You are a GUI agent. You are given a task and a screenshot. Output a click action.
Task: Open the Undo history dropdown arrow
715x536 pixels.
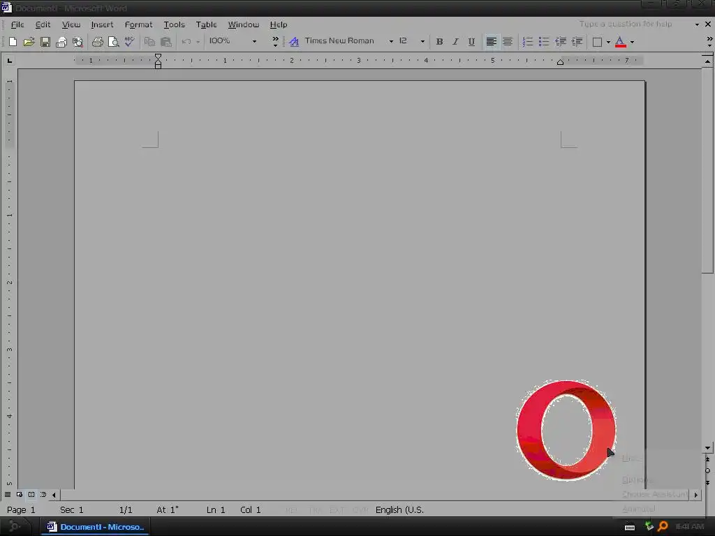point(198,41)
